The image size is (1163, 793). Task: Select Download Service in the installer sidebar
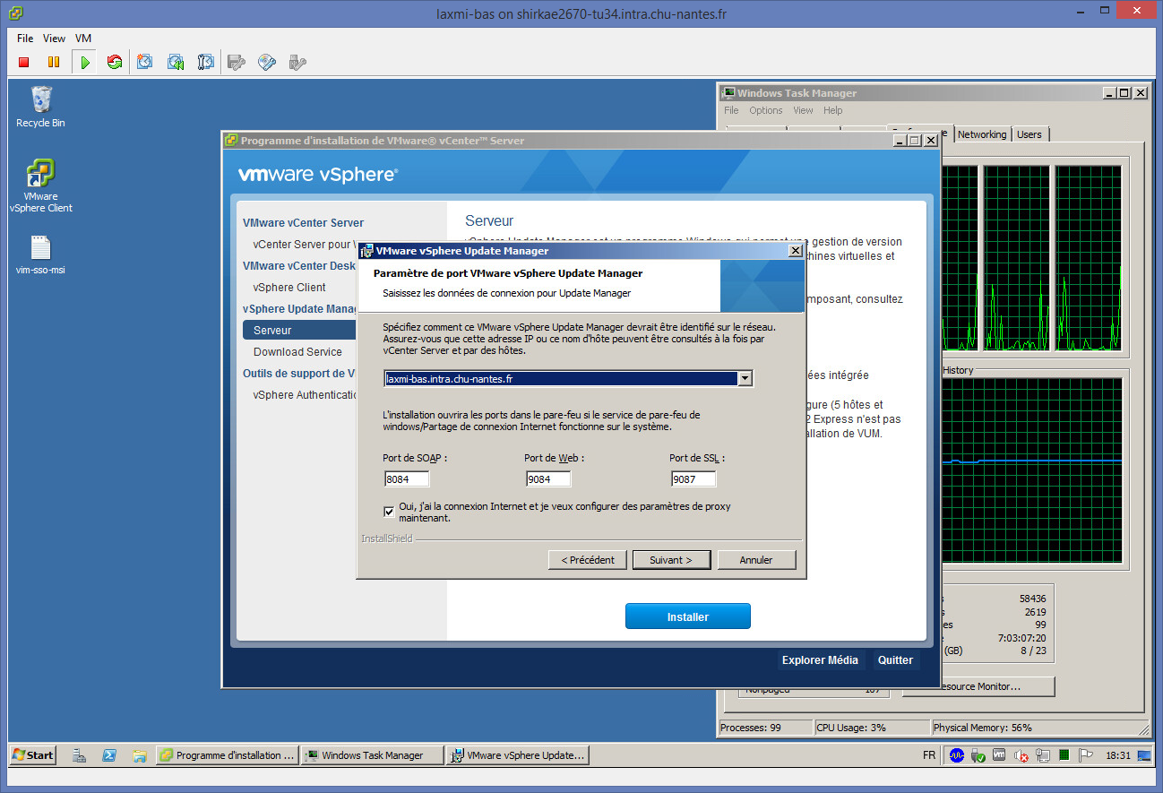pyautogui.click(x=297, y=352)
